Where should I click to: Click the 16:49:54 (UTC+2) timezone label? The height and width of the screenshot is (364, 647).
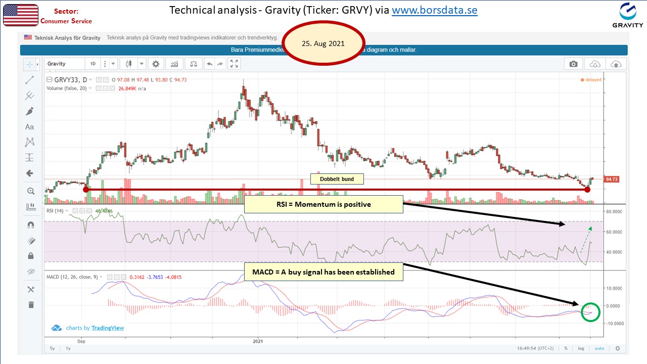click(535, 348)
